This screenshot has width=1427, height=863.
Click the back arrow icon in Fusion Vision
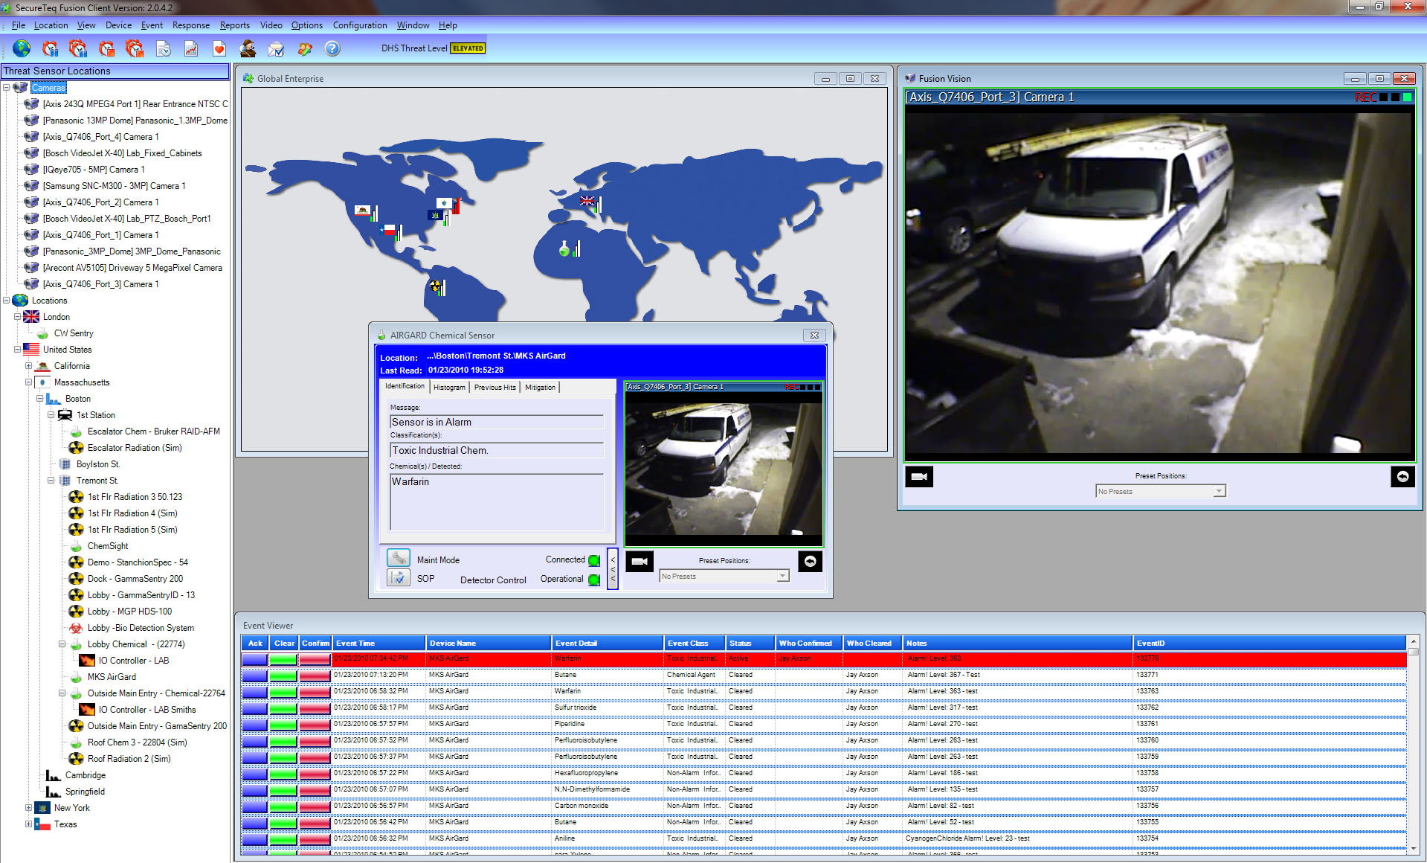(x=1402, y=476)
